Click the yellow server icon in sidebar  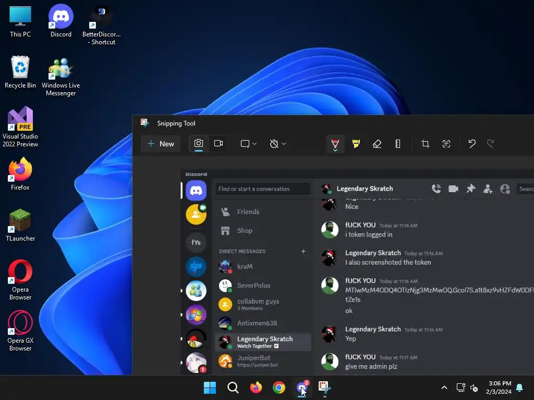click(x=196, y=214)
